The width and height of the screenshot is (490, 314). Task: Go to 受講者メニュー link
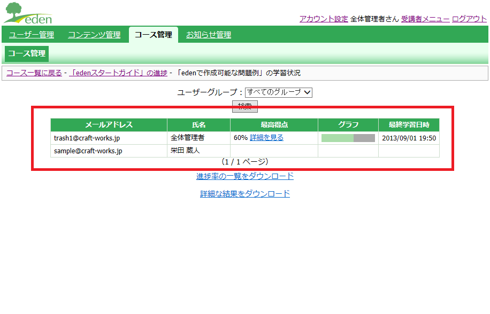coord(425,19)
